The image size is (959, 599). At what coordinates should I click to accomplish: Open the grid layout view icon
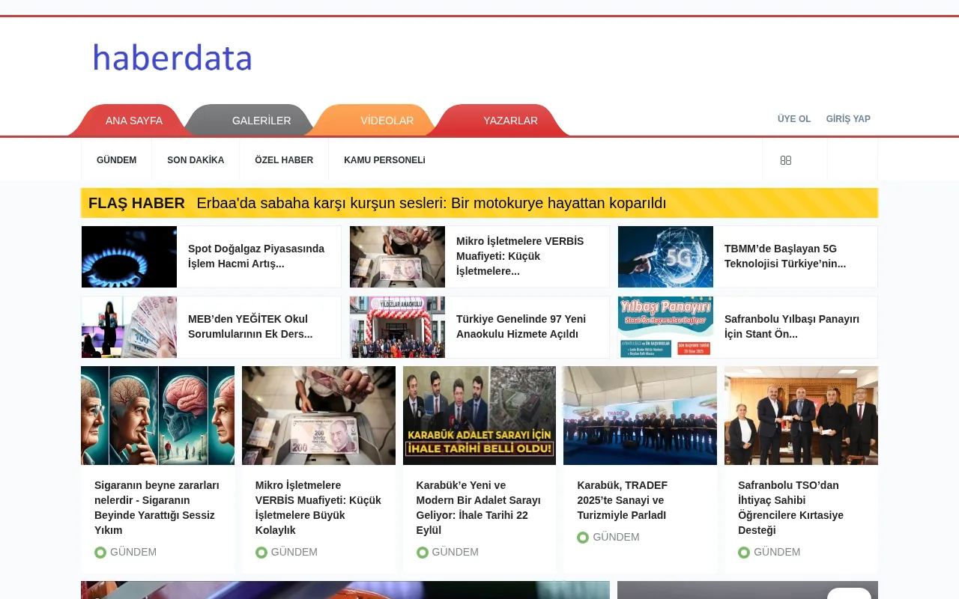785,159
